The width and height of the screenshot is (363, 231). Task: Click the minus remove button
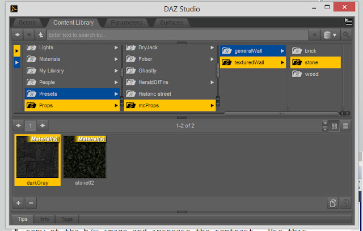[31, 203]
